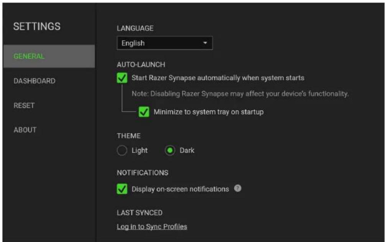Switch to the Dashboard settings tab

point(35,81)
